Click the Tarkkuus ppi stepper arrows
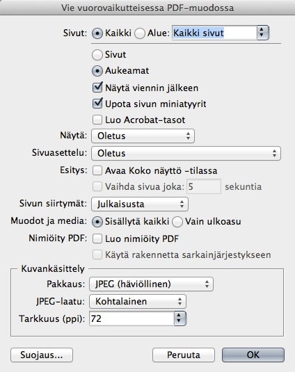 [x=180, y=318]
